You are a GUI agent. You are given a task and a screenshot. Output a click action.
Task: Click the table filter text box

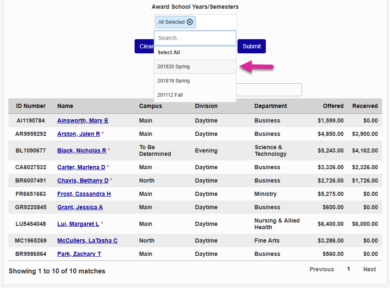click(269, 90)
